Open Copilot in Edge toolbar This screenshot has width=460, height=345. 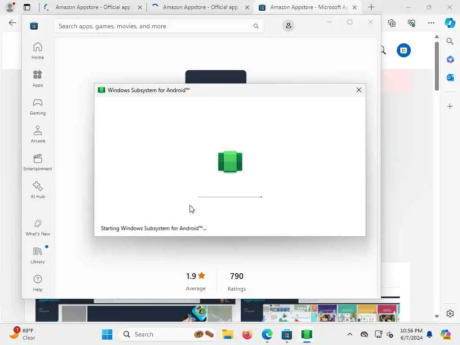coord(450,23)
